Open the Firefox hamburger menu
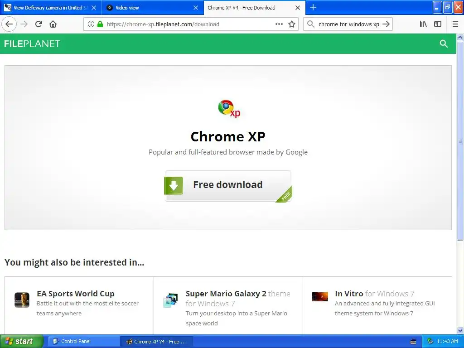This screenshot has height=348, width=464. click(x=455, y=24)
